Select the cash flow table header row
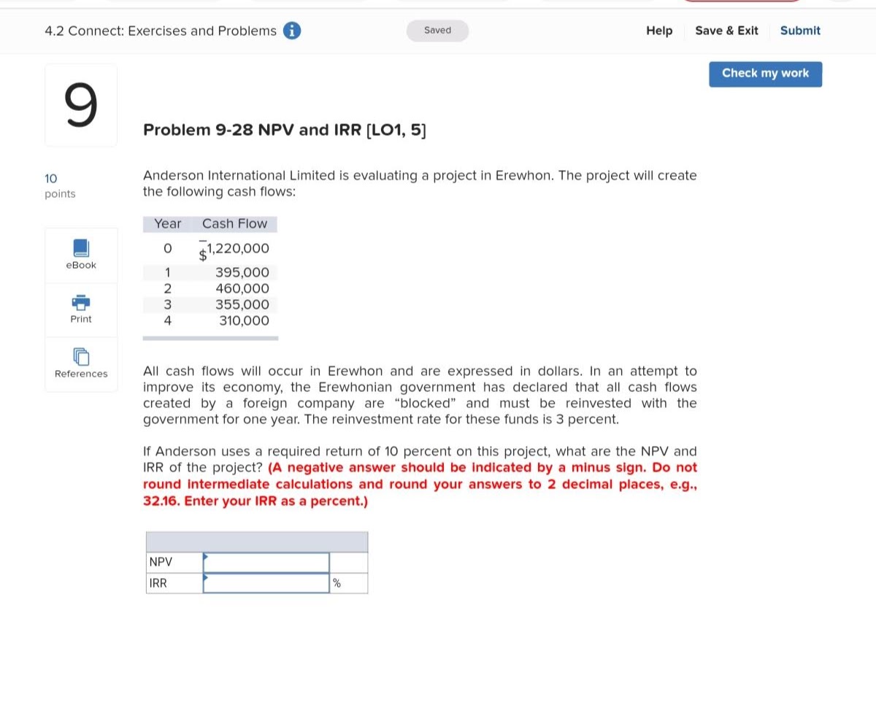Viewport: 876px width, 713px height. coord(210,223)
